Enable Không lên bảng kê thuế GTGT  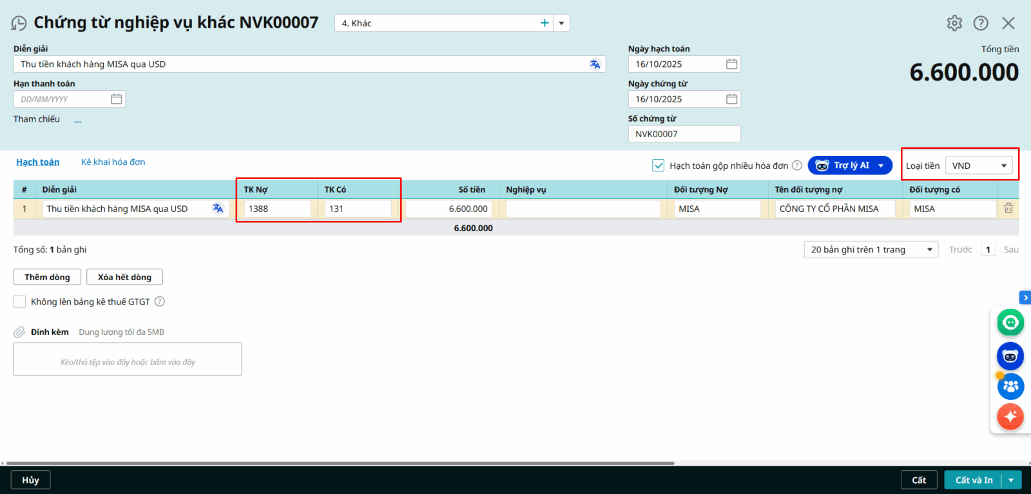click(20, 301)
